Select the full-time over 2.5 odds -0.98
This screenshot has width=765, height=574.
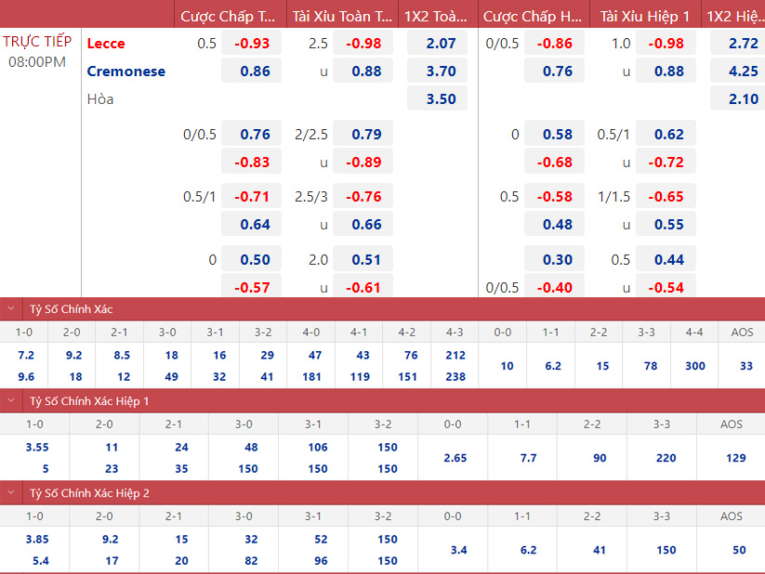(x=363, y=44)
